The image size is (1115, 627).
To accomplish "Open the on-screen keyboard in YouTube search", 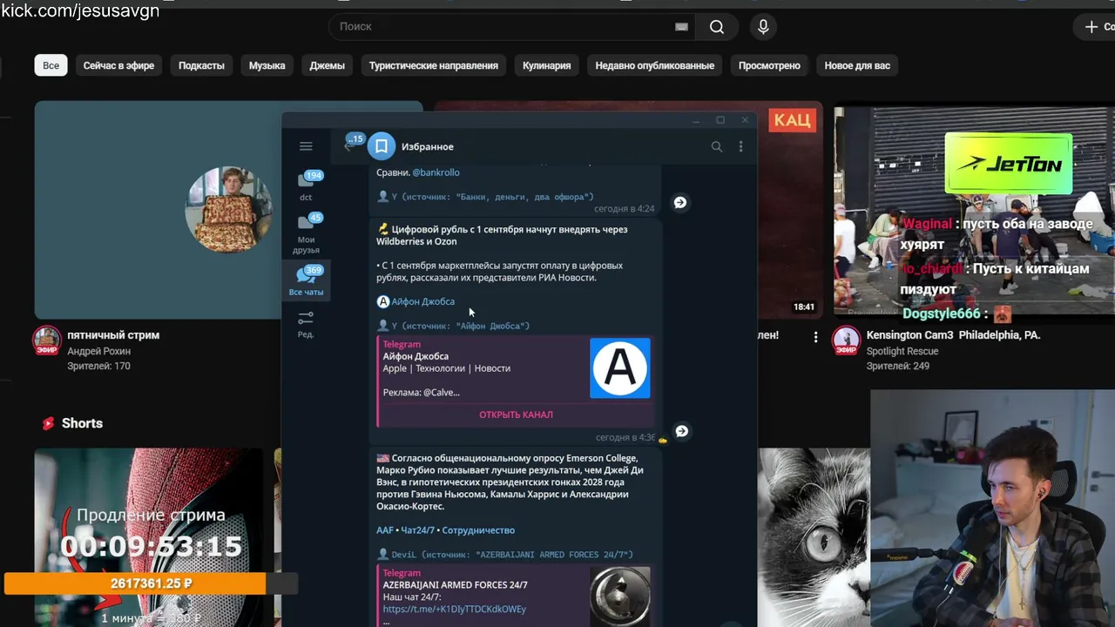I will (x=681, y=27).
